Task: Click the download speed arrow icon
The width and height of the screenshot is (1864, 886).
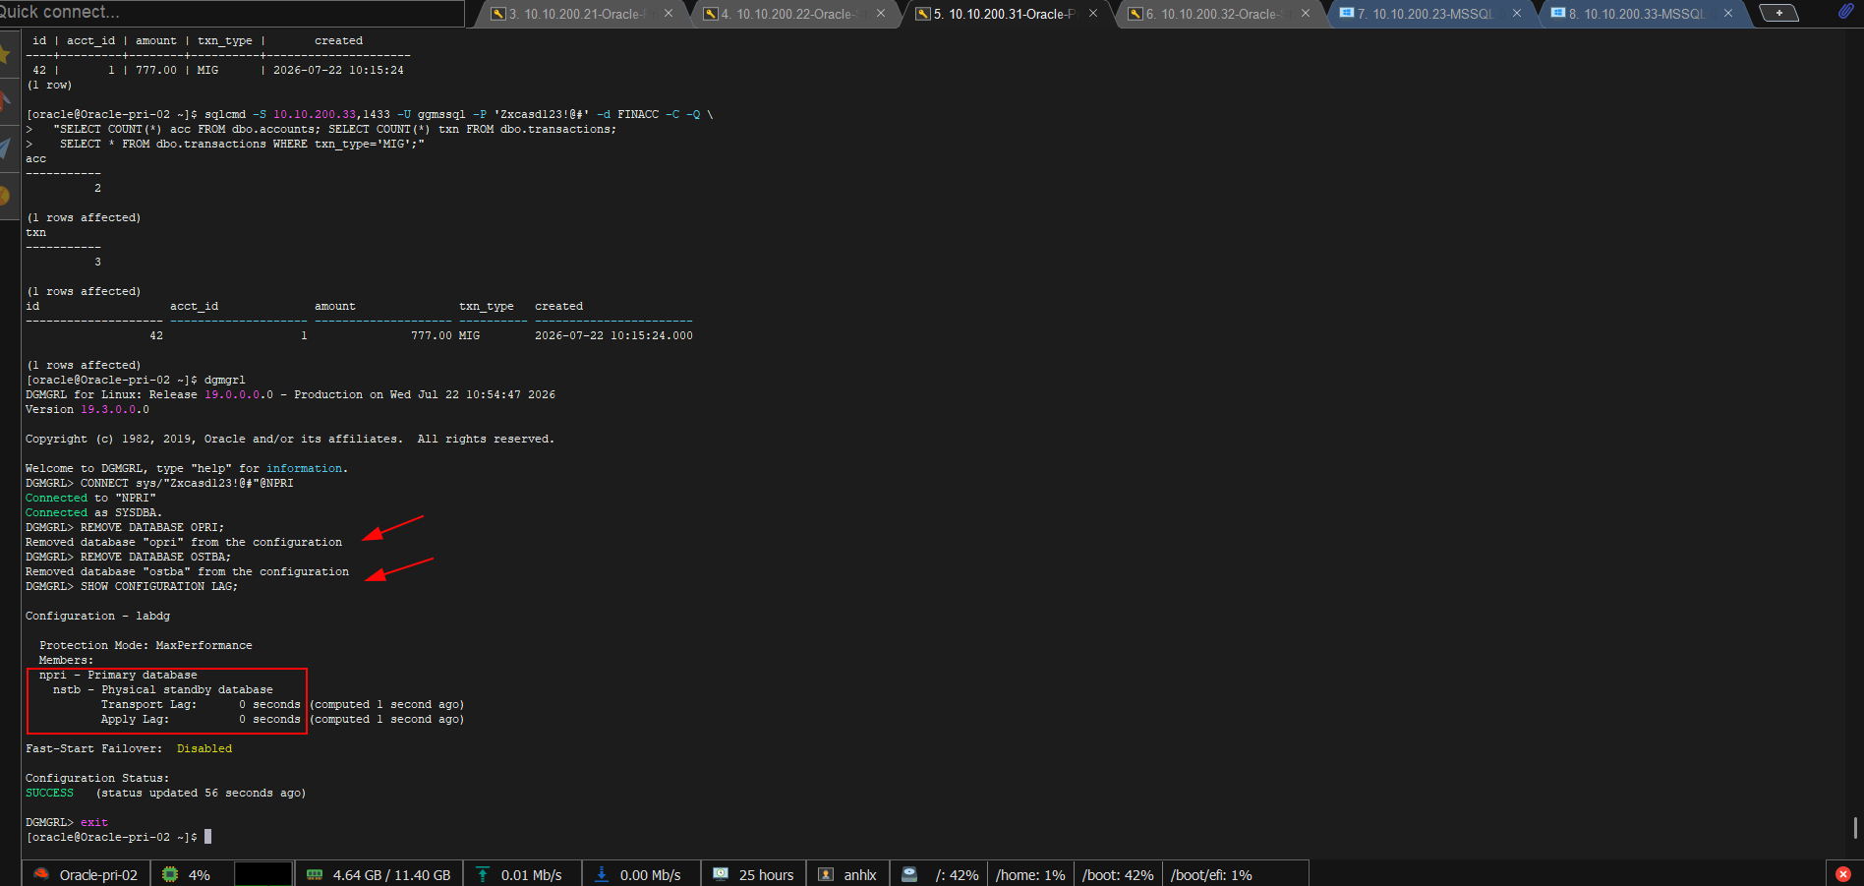Action: [x=602, y=874]
